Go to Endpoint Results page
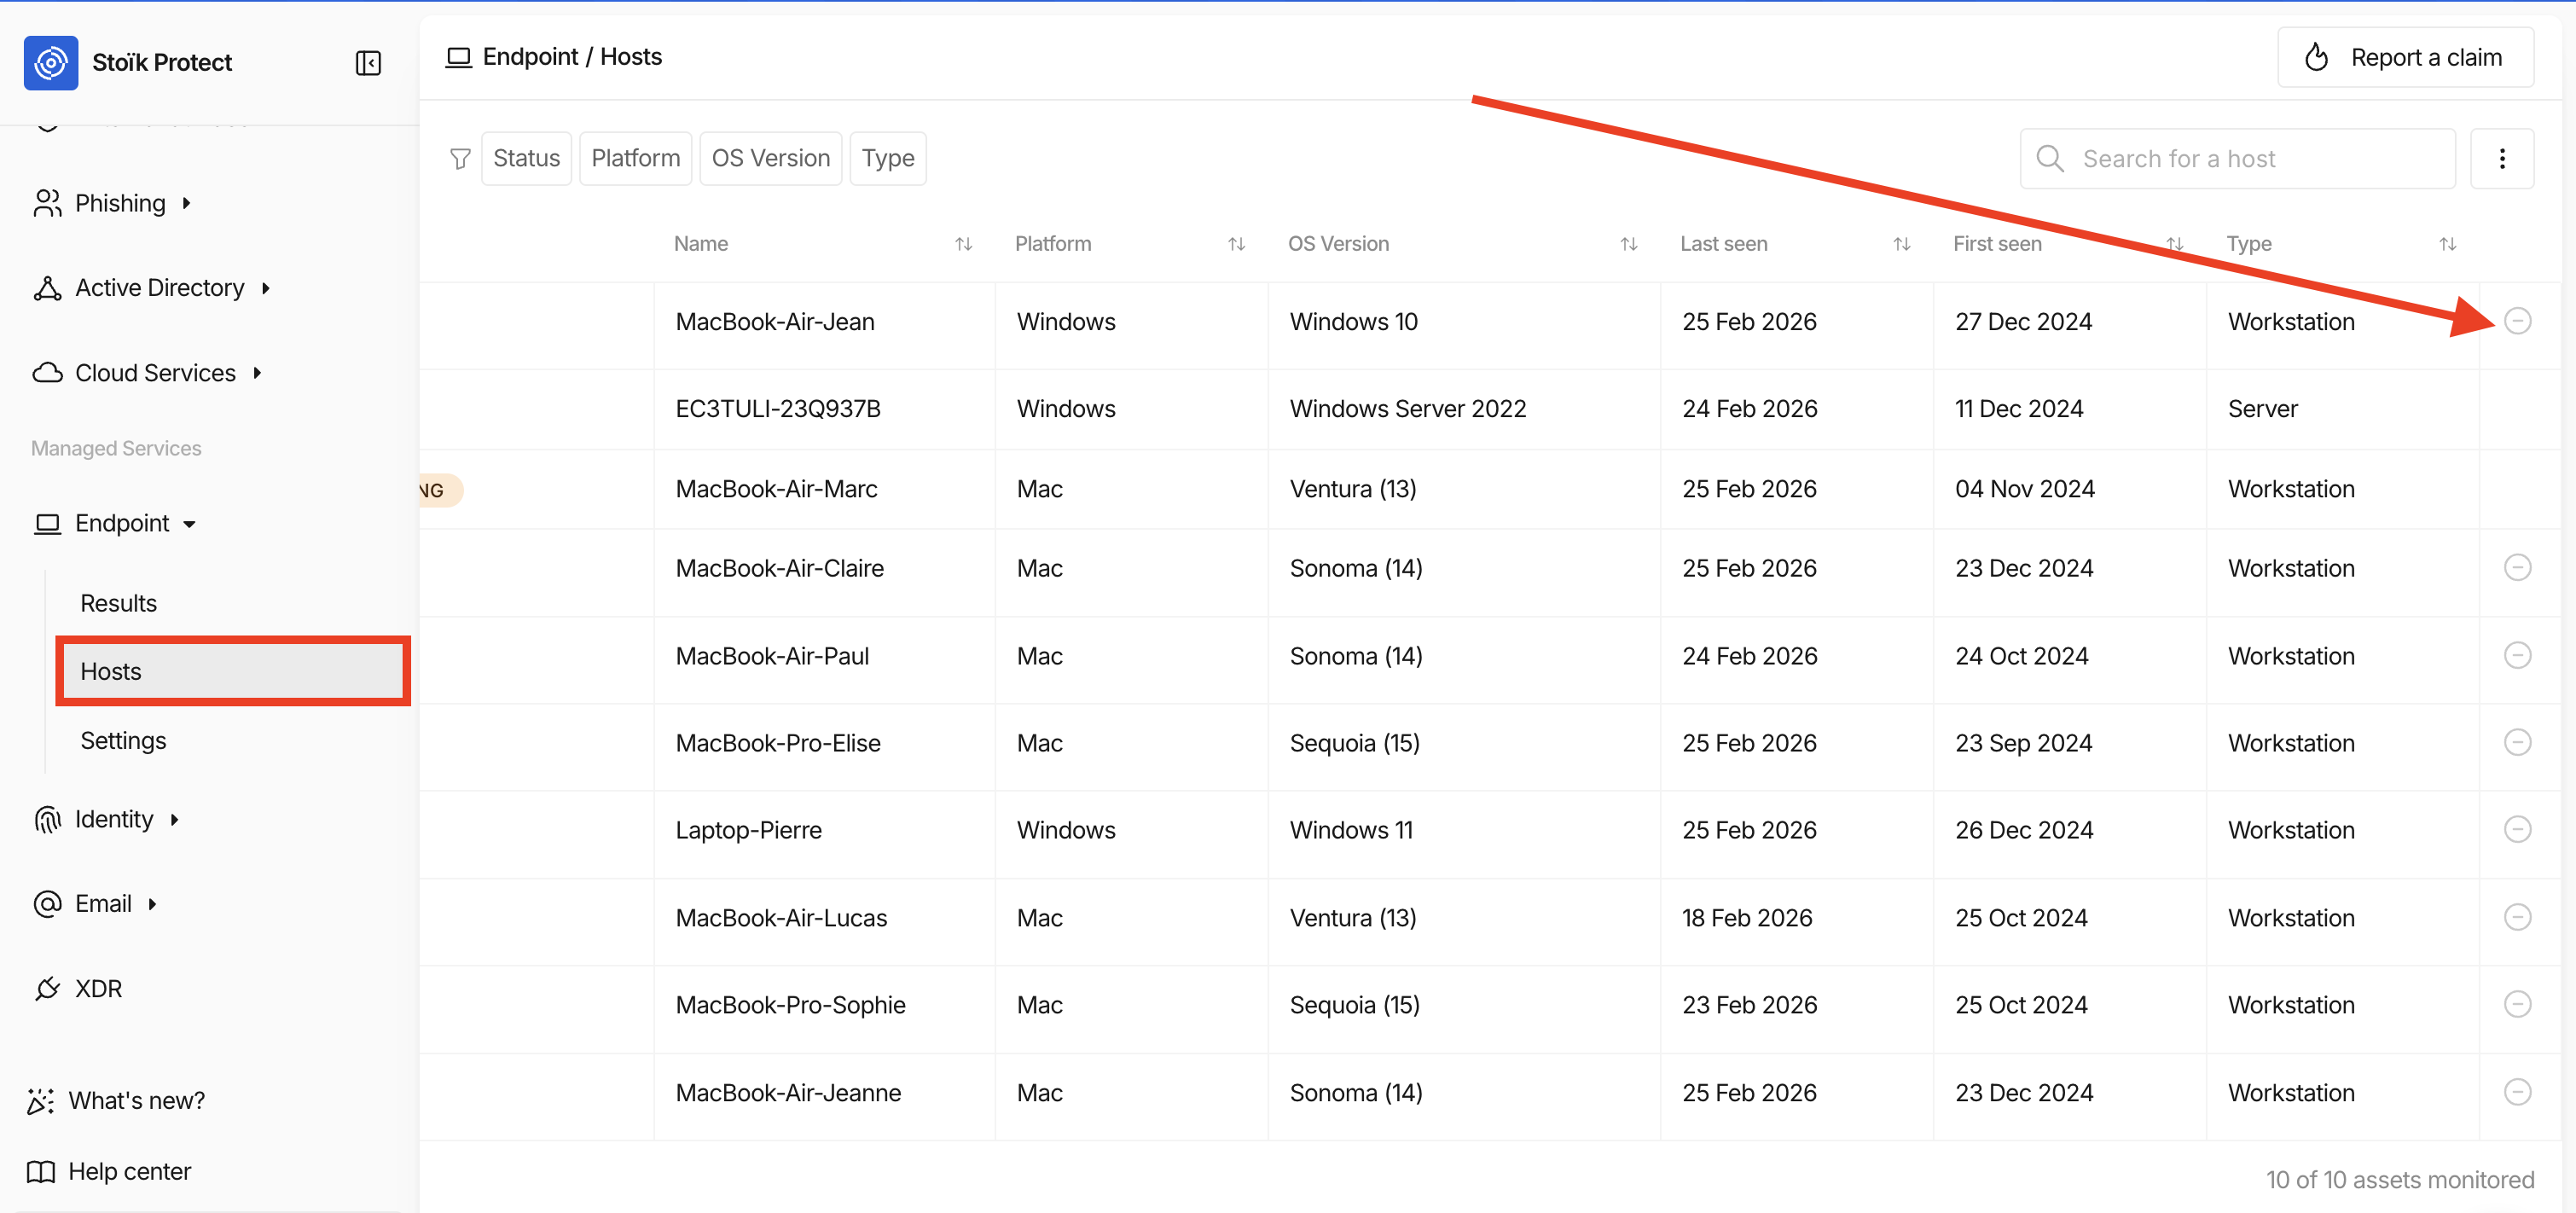The width and height of the screenshot is (2576, 1213). click(118, 604)
